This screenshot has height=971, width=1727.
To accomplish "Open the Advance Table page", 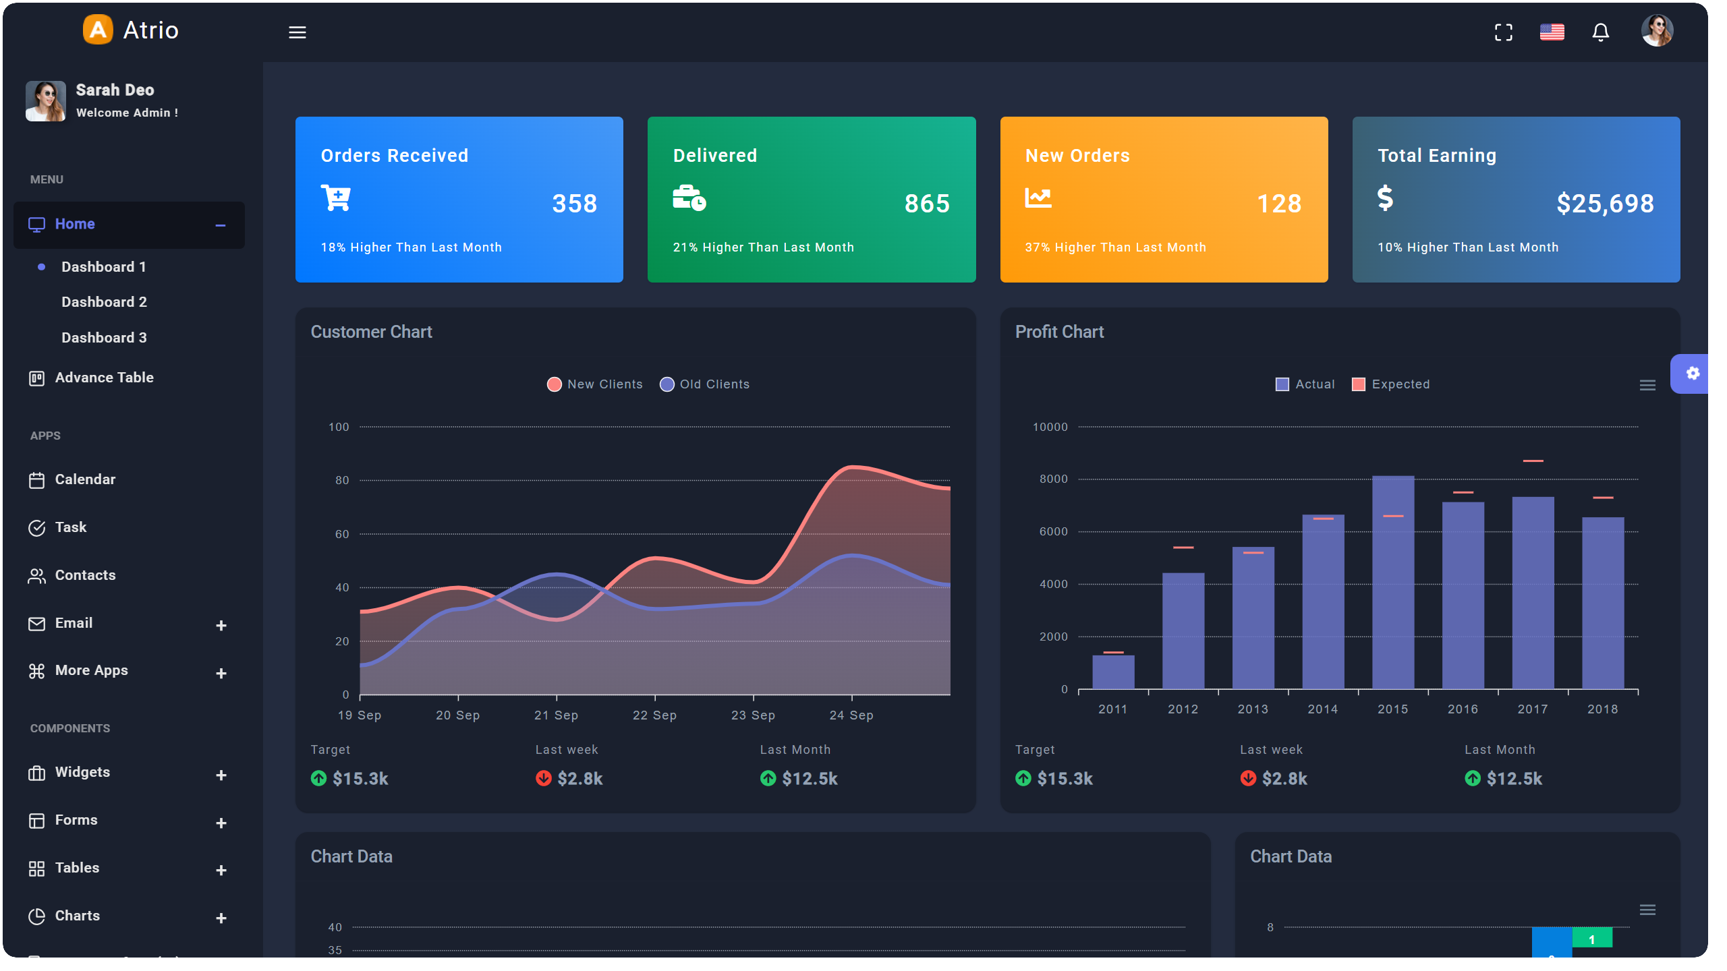I will click(x=104, y=378).
